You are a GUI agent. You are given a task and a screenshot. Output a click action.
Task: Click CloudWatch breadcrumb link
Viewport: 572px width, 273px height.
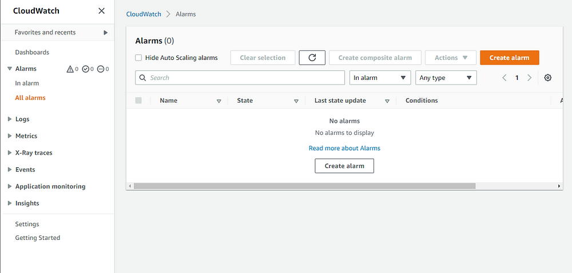(x=144, y=14)
